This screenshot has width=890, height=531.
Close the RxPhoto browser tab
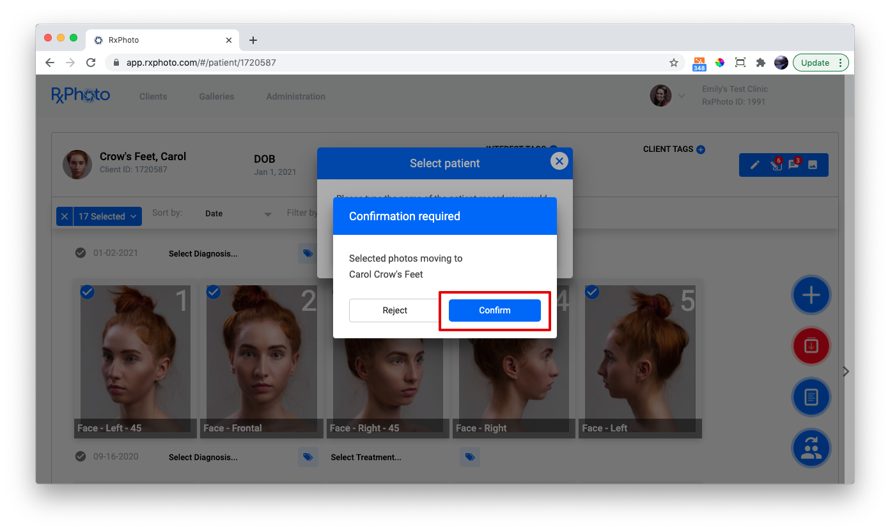229,40
